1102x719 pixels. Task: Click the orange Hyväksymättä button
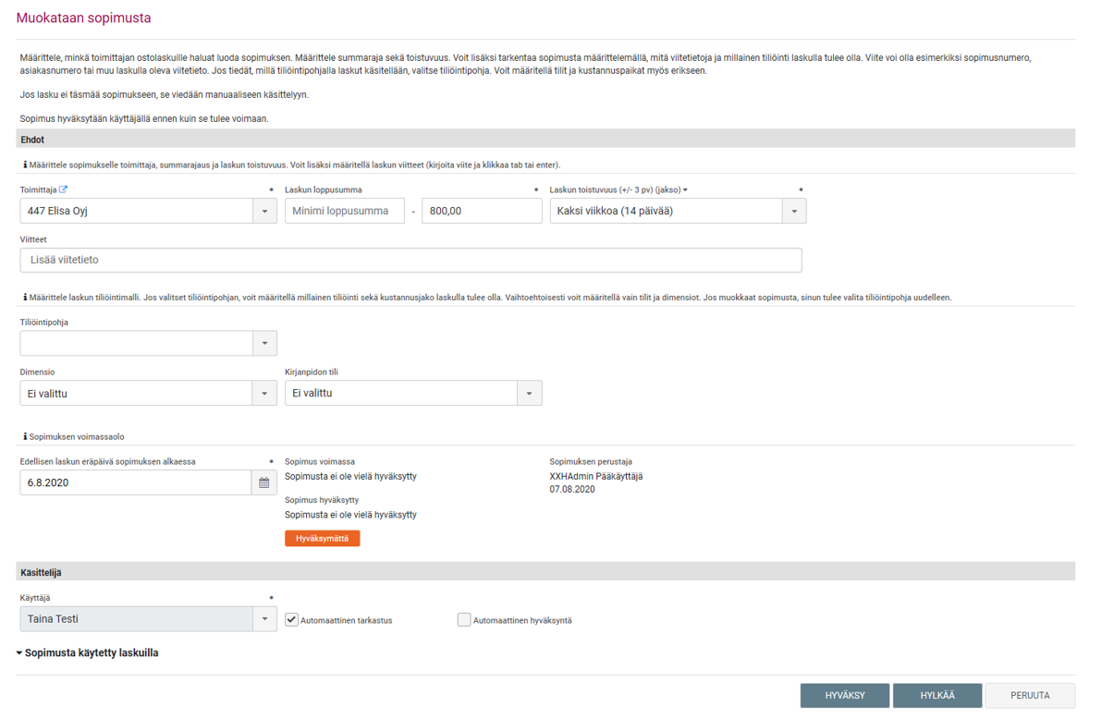(x=322, y=538)
